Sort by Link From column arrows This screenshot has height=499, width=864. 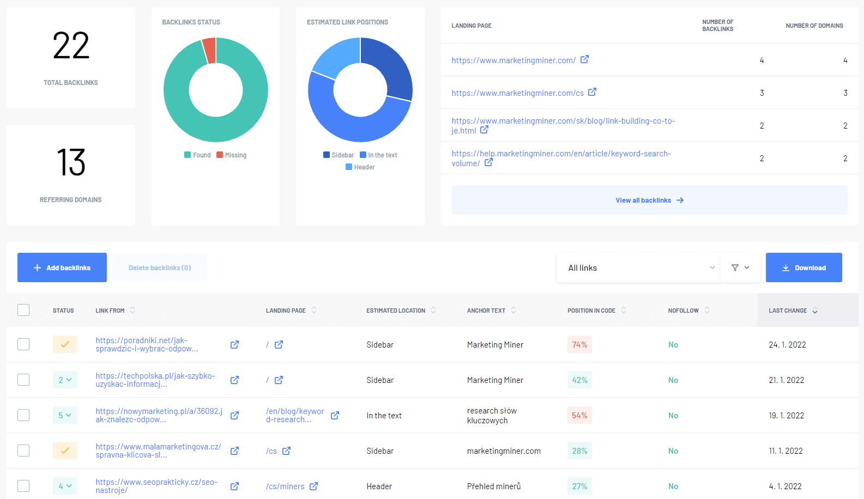tap(132, 310)
